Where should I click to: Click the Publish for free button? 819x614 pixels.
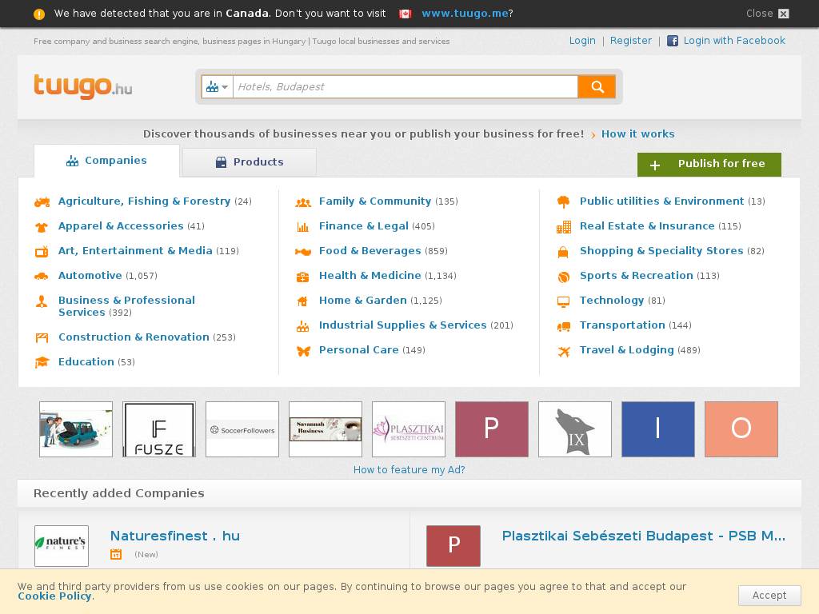click(x=709, y=165)
